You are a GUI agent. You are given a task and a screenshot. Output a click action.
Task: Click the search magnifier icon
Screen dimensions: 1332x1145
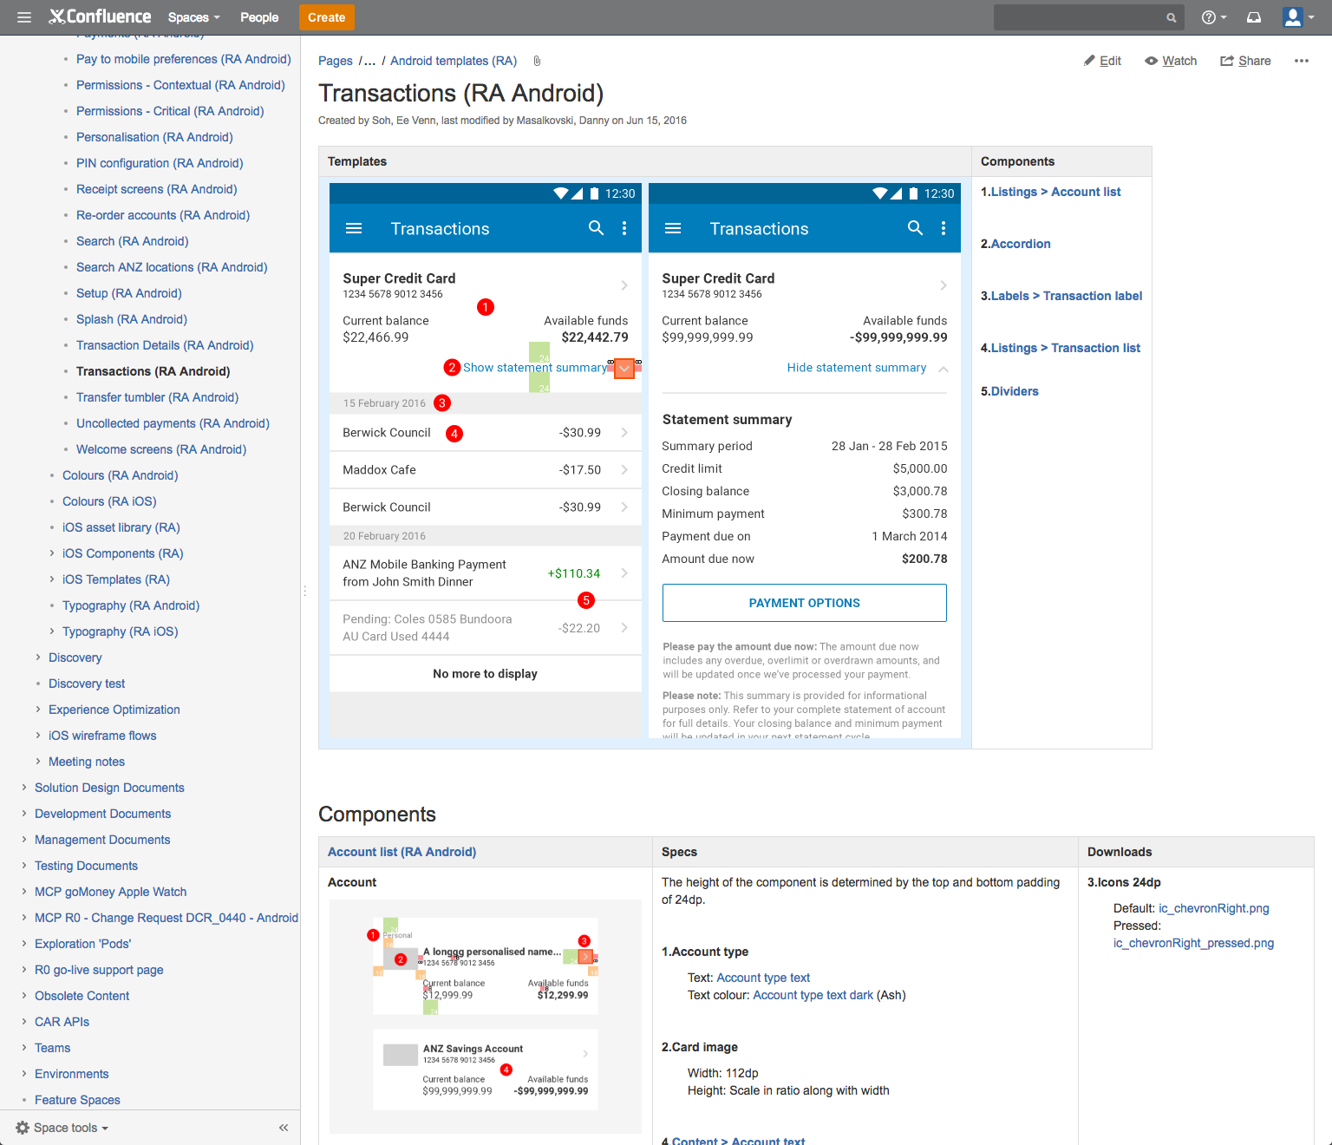(x=1171, y=17)
